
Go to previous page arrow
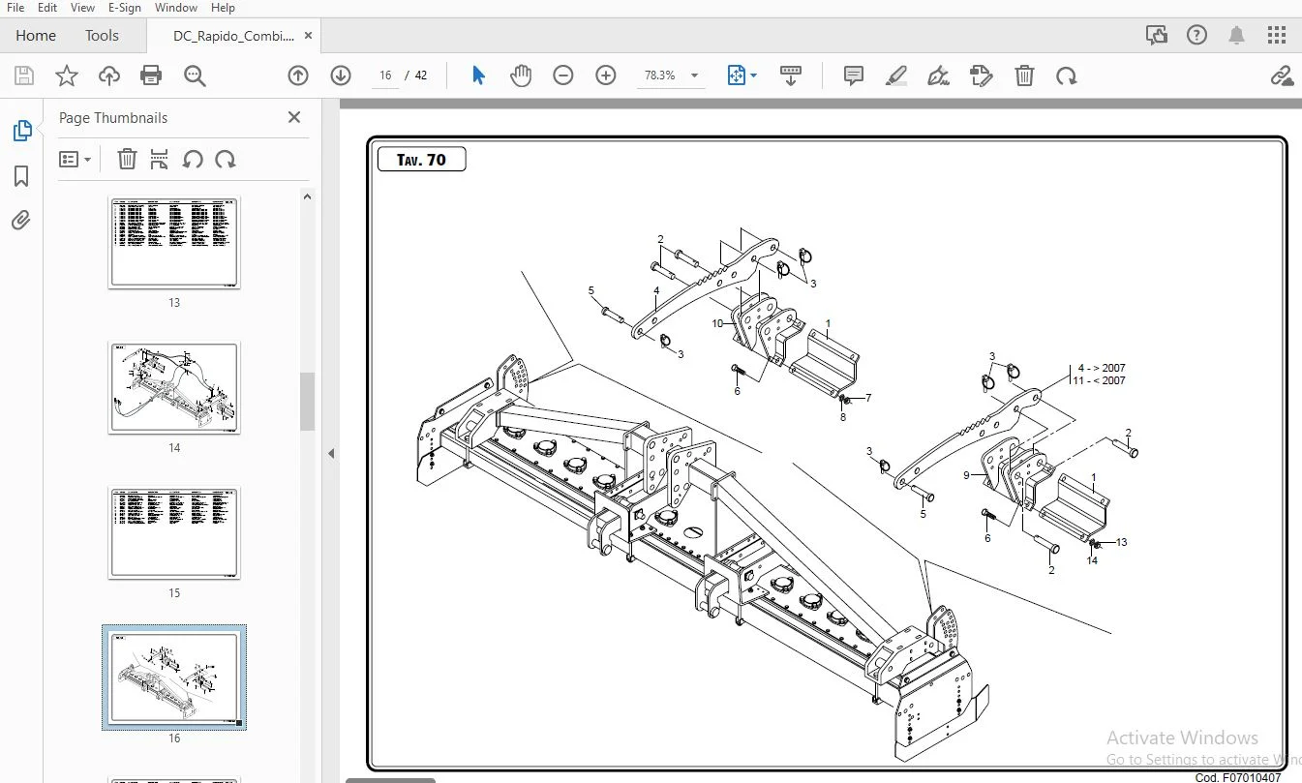tap(298, 75)
